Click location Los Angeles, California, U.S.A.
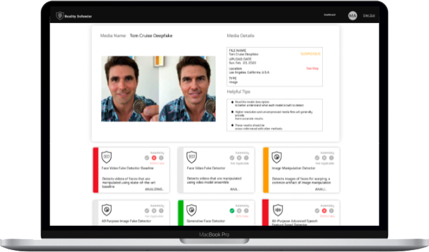Image resolution: width=429 pixels, height=252 pixels. point(250,73)
